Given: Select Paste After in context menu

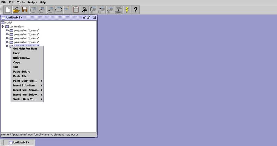Looking at the screenshot, I should coord(27,76).
